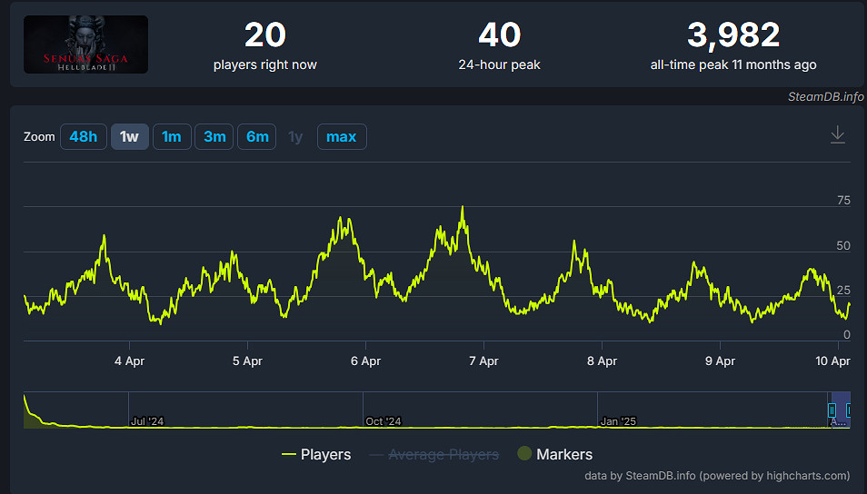
Task: Click the greyed-out 1y zoom option
Action: coord(295,137)
